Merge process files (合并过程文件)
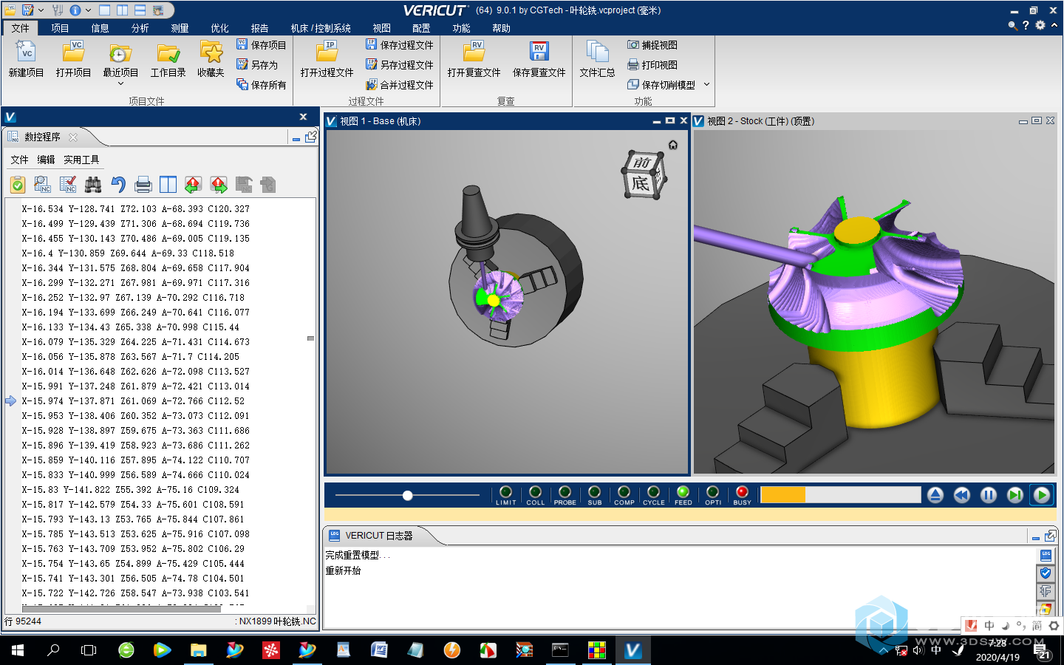Image resolution: width=1064 pixels, height=665 pixels. pyautogui.click(x=400, y=85)
